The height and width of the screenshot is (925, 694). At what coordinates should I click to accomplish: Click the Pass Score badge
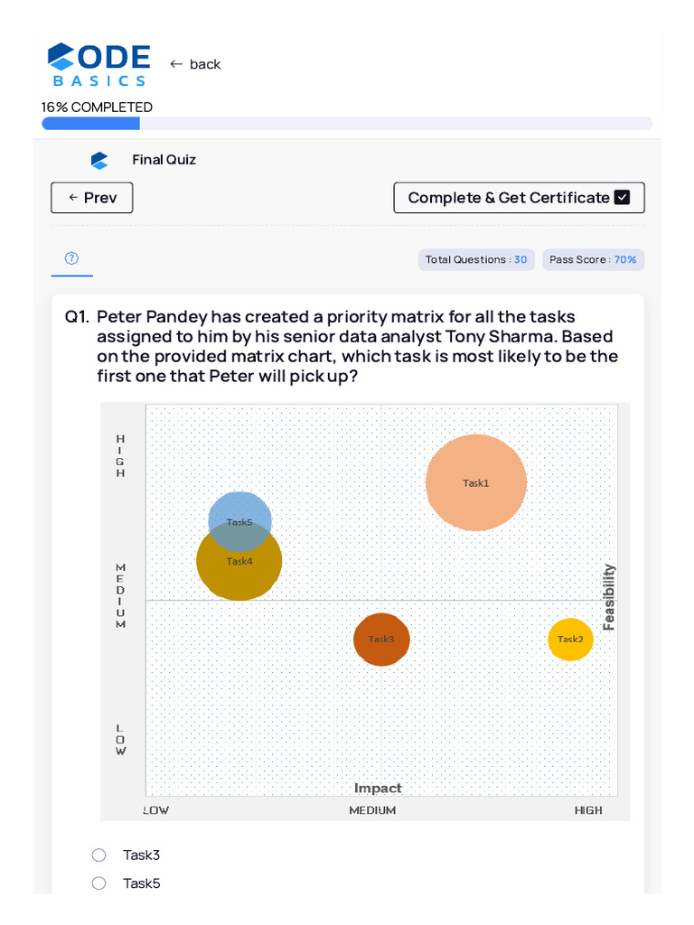[x=593, y=260]
